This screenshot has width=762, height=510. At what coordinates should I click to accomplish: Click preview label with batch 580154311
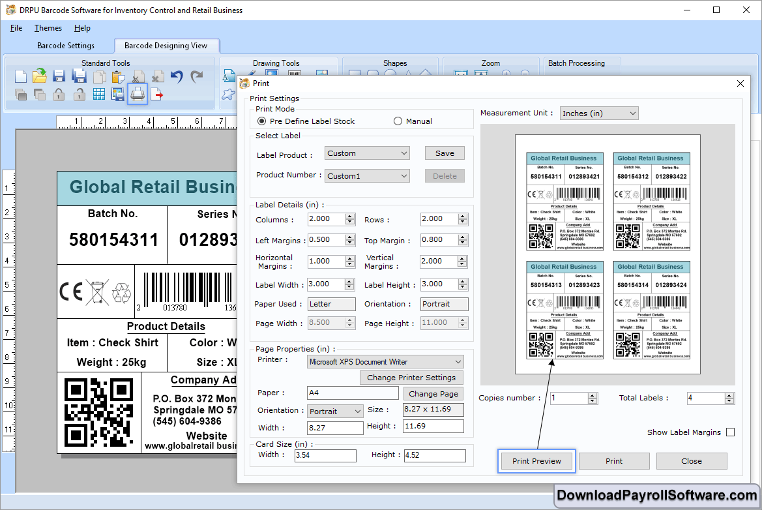(564, 202)
